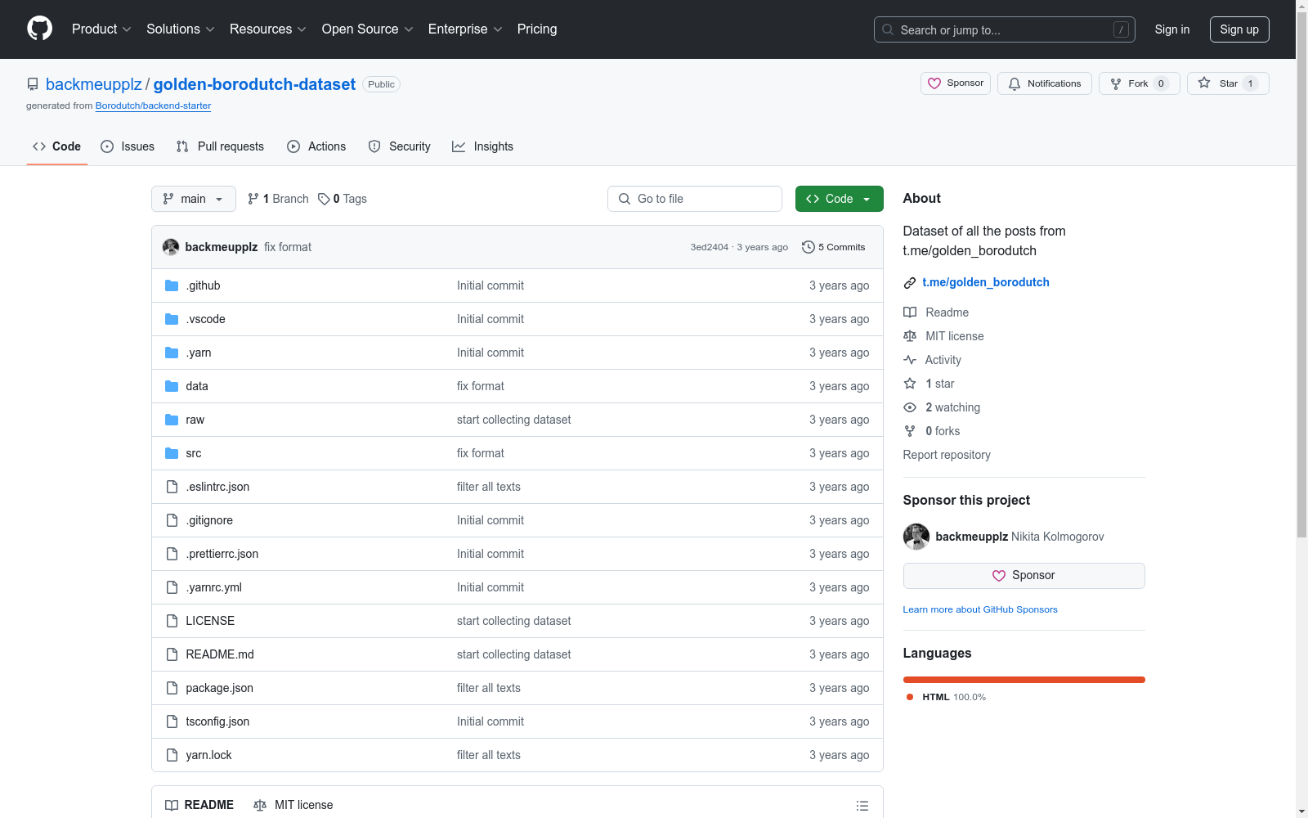Click the MIT license scales icon in About
1308x818 pixels.
click(910, 336)
